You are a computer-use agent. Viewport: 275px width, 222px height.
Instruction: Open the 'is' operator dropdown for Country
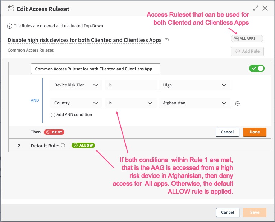click(130, 103)
